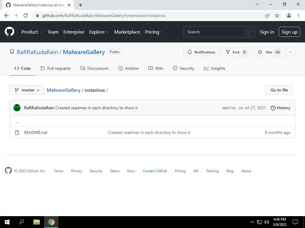Fork the repository with Fork button
The width and height of the screenshot is (305, 228).
point(236,52)
